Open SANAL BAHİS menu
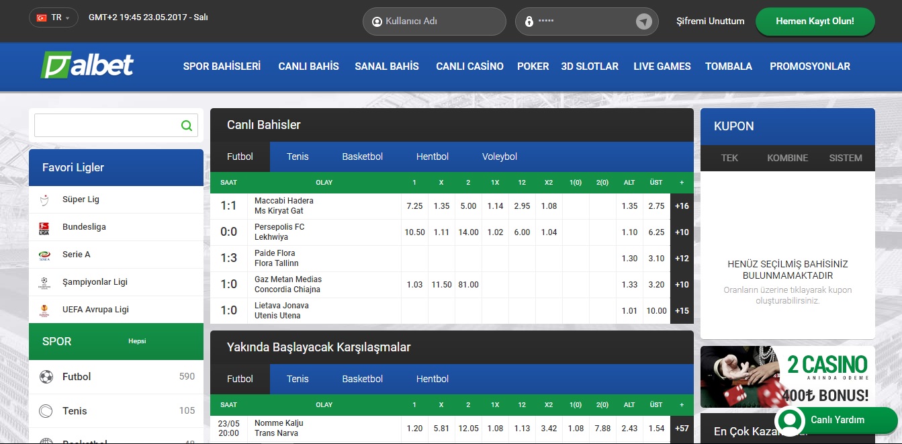Screen dimensions: 902x444 [x=387, y=66]
